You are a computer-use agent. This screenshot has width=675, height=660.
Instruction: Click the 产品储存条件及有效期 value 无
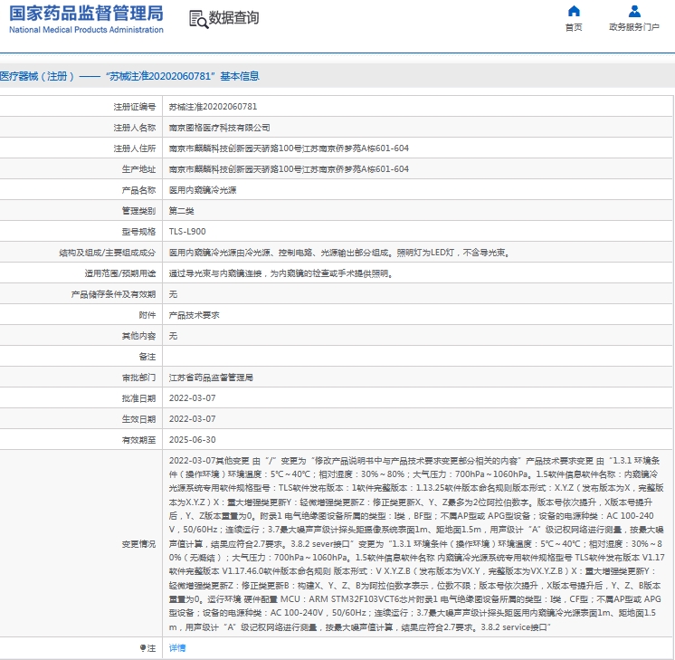(x=173, y=294)
